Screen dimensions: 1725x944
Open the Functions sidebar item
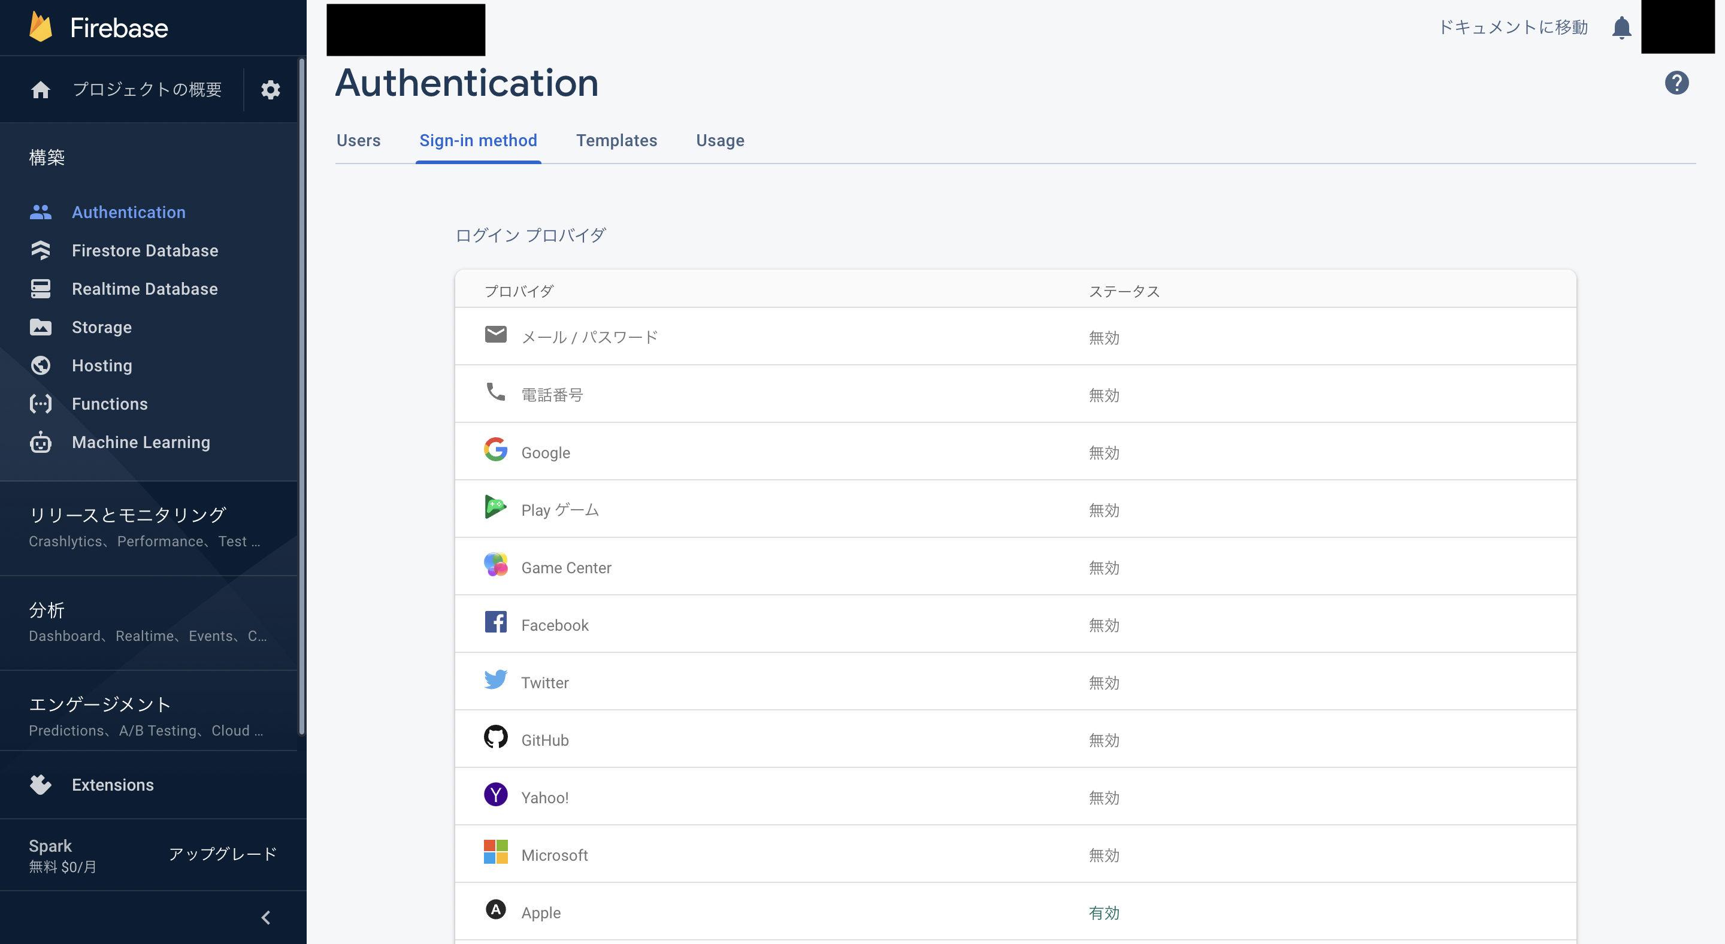[x=110, y=404]
